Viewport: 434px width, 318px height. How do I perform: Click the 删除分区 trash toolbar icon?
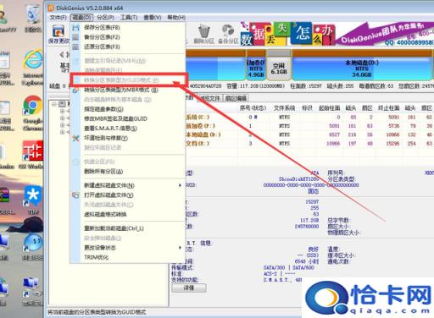point(203,34)
